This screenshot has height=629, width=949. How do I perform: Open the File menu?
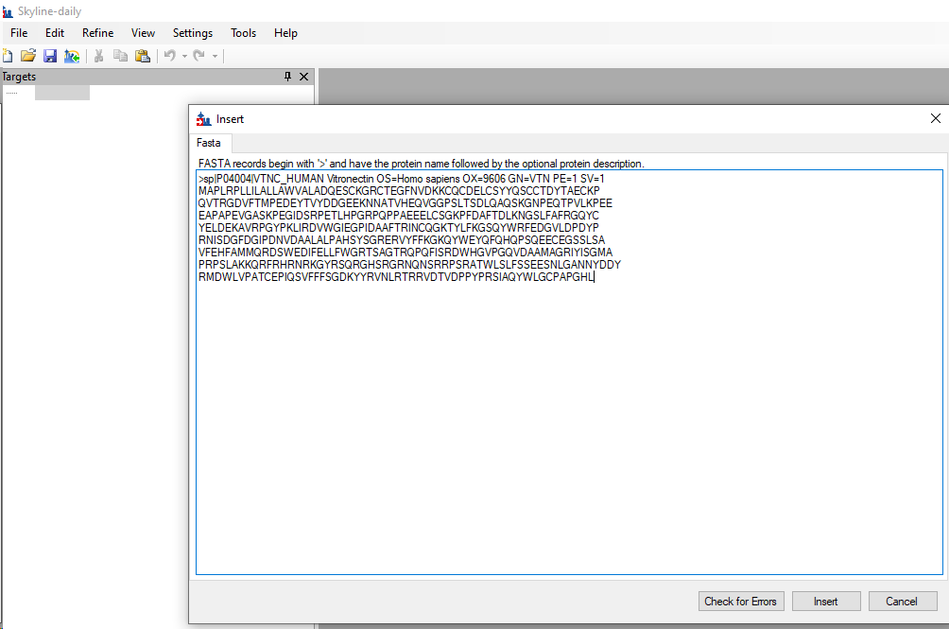(x=19, y=33)
